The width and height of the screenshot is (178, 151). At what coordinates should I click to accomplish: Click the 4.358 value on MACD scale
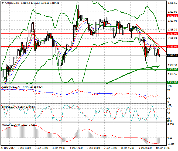pyautogui.click(x=170, y=124)
